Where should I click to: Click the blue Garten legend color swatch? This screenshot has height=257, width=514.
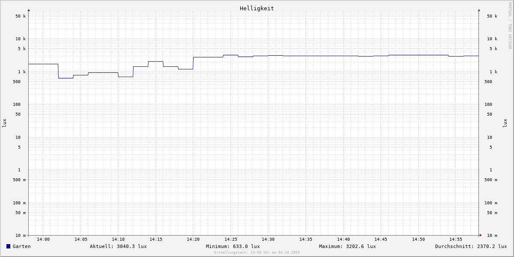click(8, 246)
